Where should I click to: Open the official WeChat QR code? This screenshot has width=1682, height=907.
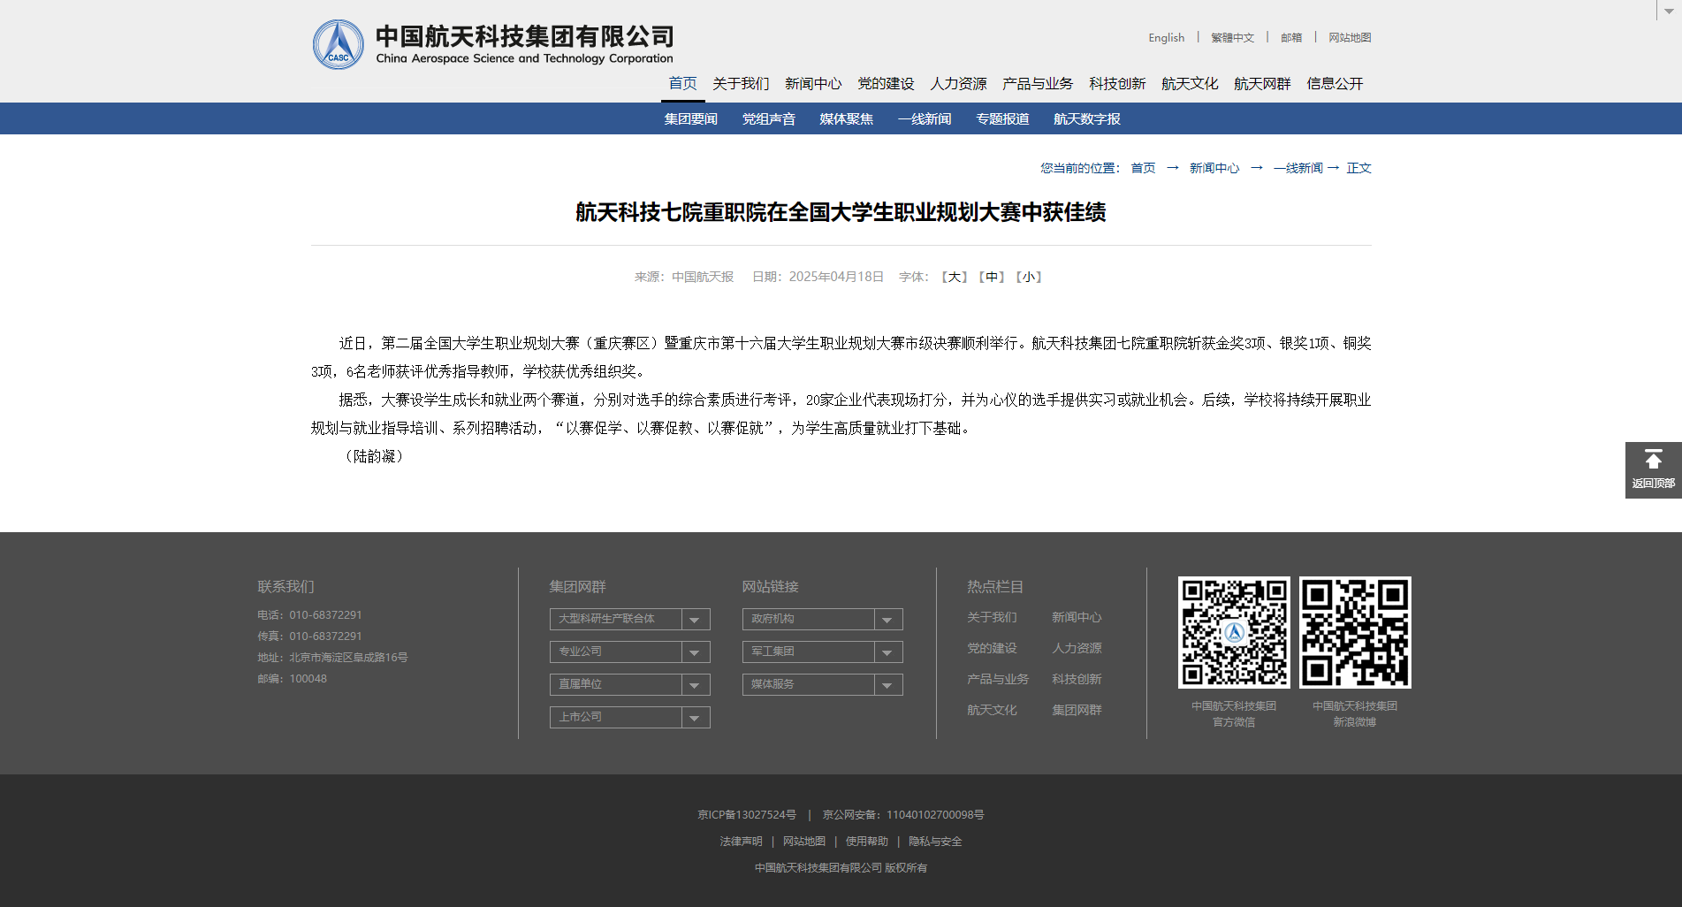(x=1234, y=632)
